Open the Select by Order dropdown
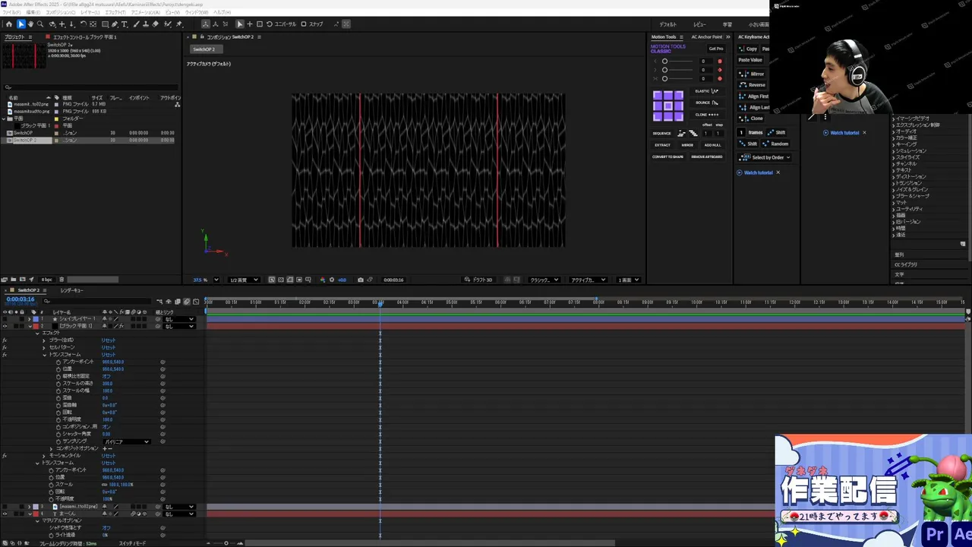 point(765,157)
